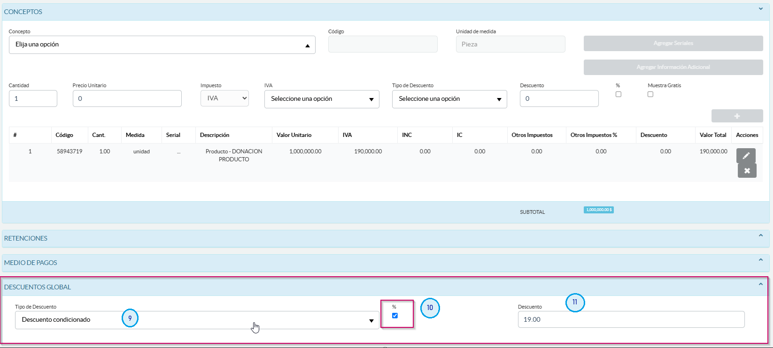Collapse the CONCEPTOS panel chevron
This screenshot has height=348, width=773.
(761, 9)
